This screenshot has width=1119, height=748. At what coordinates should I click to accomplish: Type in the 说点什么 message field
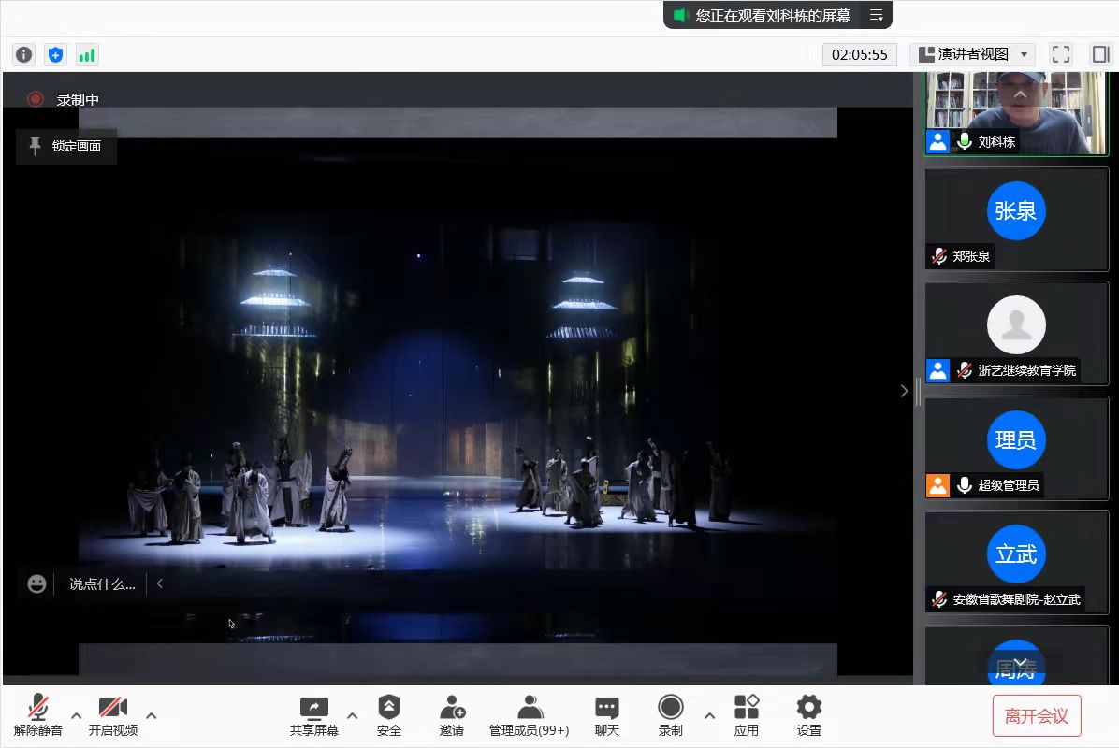102,583
